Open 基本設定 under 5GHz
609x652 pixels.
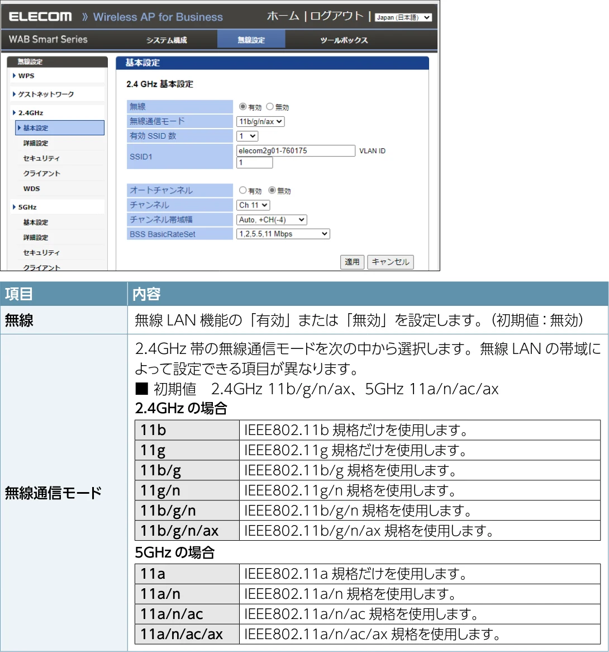point(36,222)
